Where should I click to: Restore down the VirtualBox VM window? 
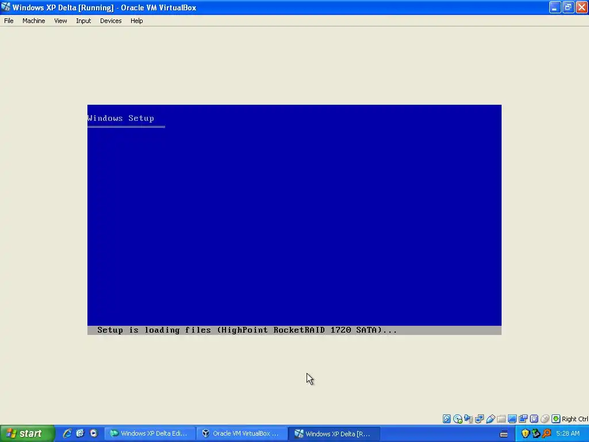(568, 7)
